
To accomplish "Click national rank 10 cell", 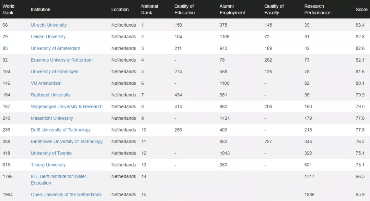I will pos(144,130).
